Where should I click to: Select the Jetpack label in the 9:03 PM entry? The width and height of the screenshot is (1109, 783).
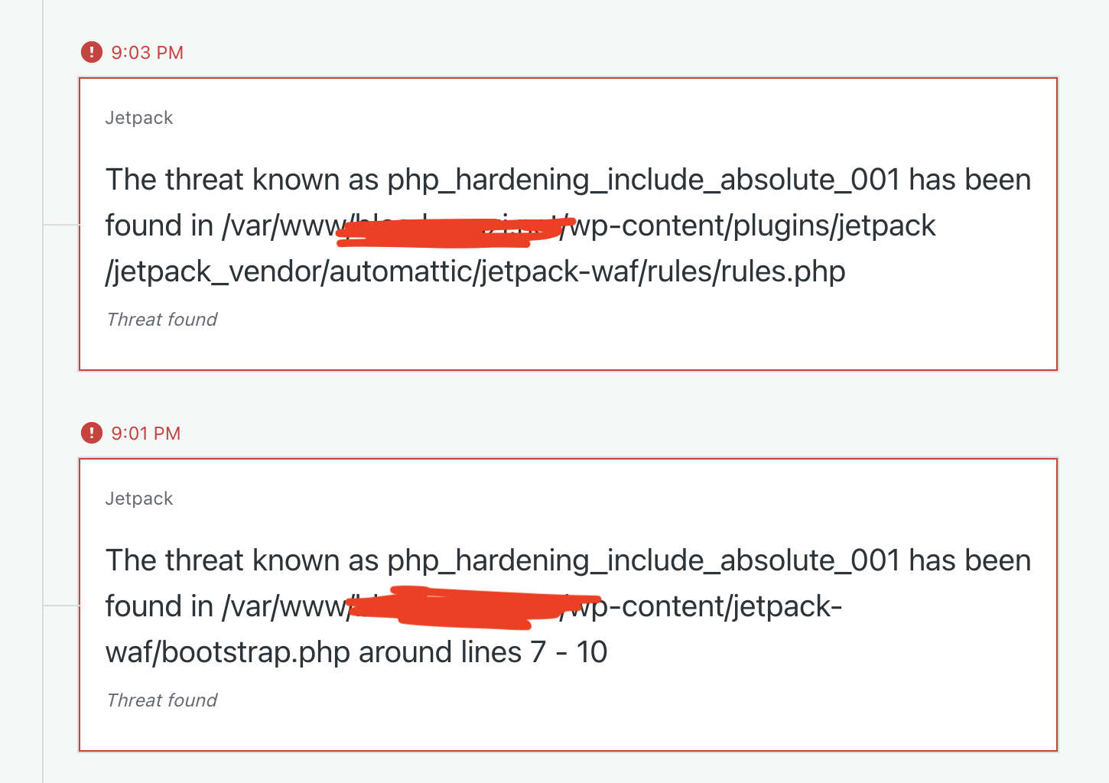(x=139, y=118)
